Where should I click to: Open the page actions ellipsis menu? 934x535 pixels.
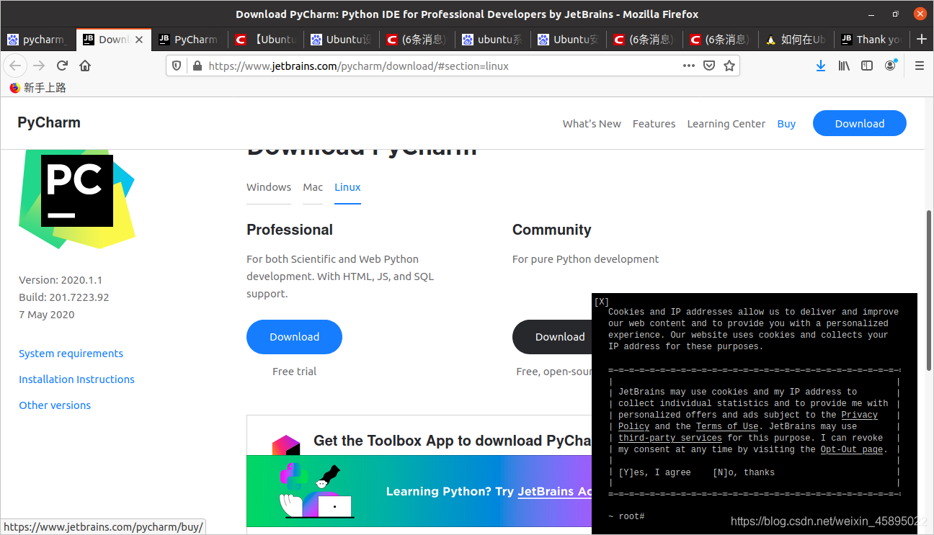pos(689,65)
